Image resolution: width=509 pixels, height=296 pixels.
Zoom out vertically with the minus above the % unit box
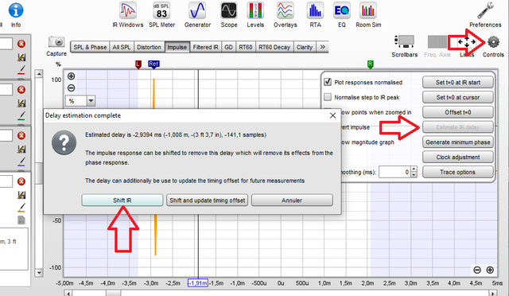[71, 88]
